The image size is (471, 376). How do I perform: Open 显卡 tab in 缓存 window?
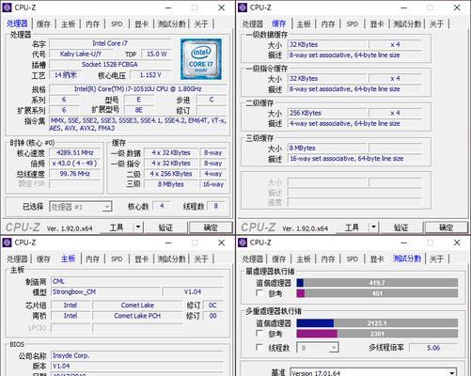377,23
